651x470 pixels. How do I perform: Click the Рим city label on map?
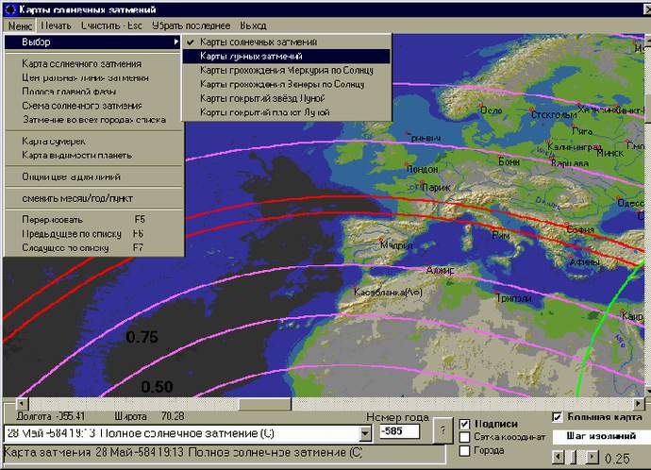coord(501,235)
